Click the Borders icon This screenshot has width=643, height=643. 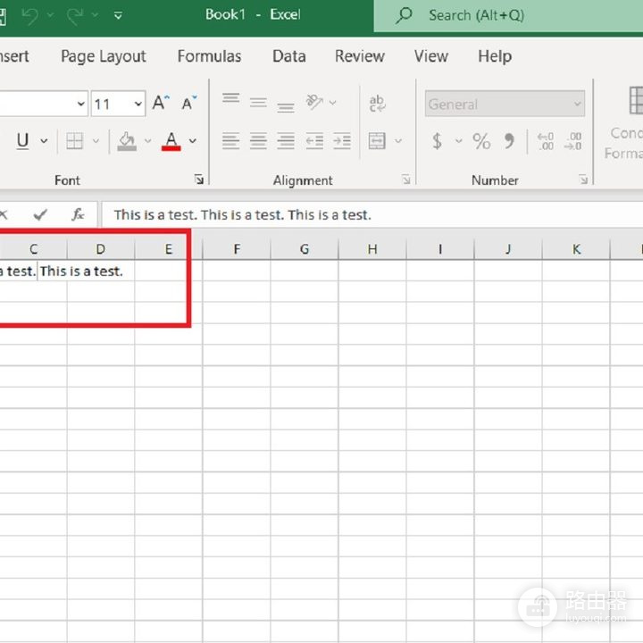(x=75, y=141)
